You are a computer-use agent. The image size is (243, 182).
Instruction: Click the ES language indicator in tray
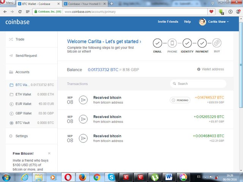click(x=199, y=177)
